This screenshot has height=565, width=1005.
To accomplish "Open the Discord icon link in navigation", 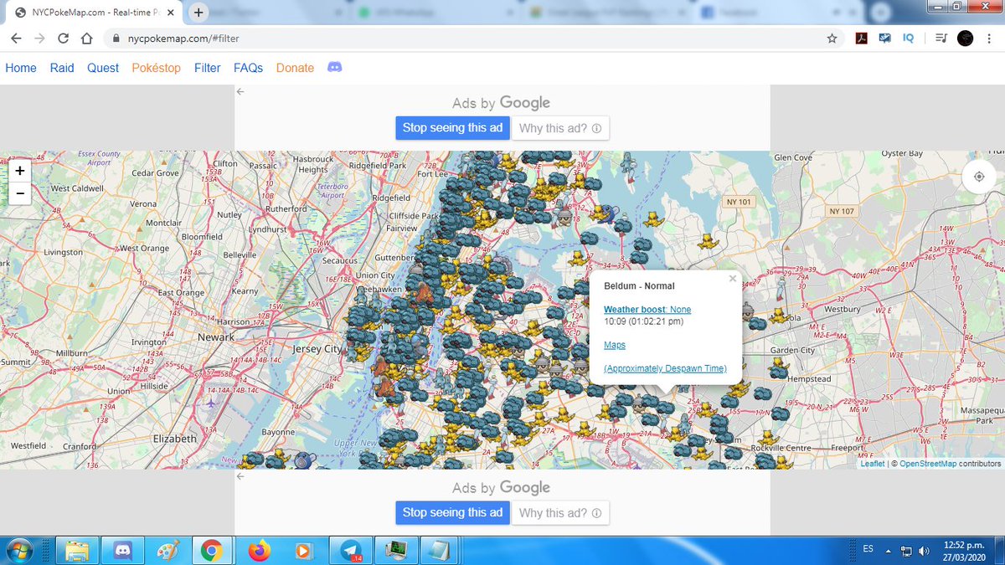I will coord(334,67).
